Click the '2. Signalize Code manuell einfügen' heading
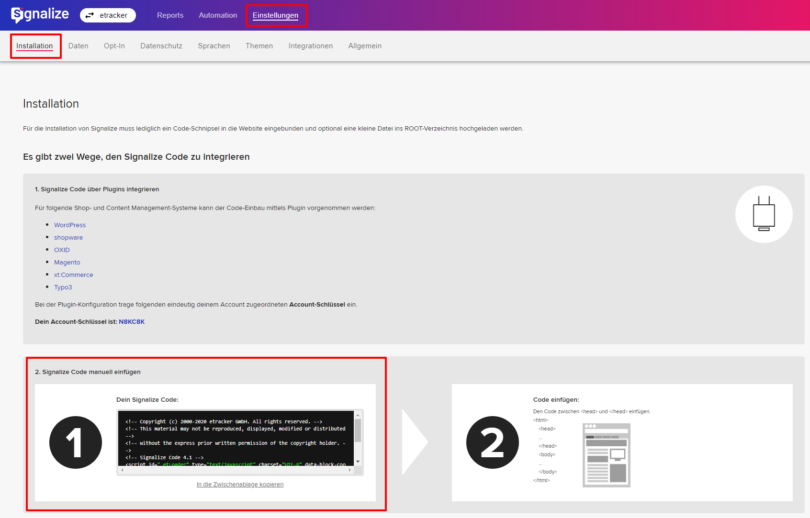Image resolution: width=810 pixels, height=518 pixels. [88, 372]
